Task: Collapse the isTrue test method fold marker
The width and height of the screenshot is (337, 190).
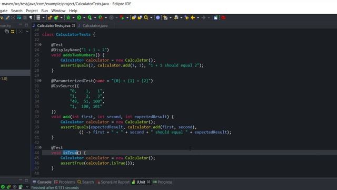Action: click(40, 148)
